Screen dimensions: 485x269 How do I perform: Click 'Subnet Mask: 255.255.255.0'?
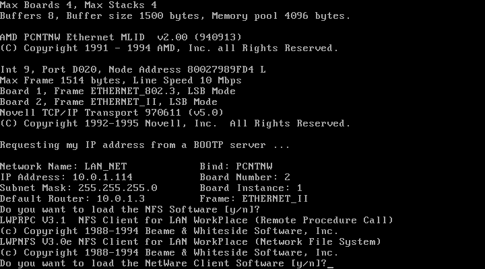(79, 188)
